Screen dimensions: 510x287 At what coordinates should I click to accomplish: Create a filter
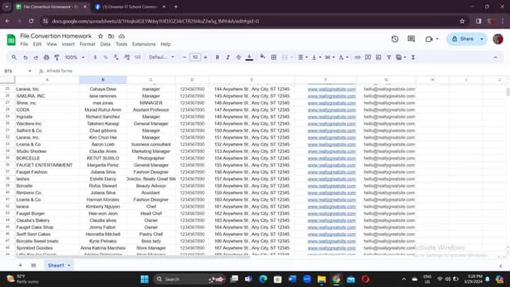coord(388,57)
